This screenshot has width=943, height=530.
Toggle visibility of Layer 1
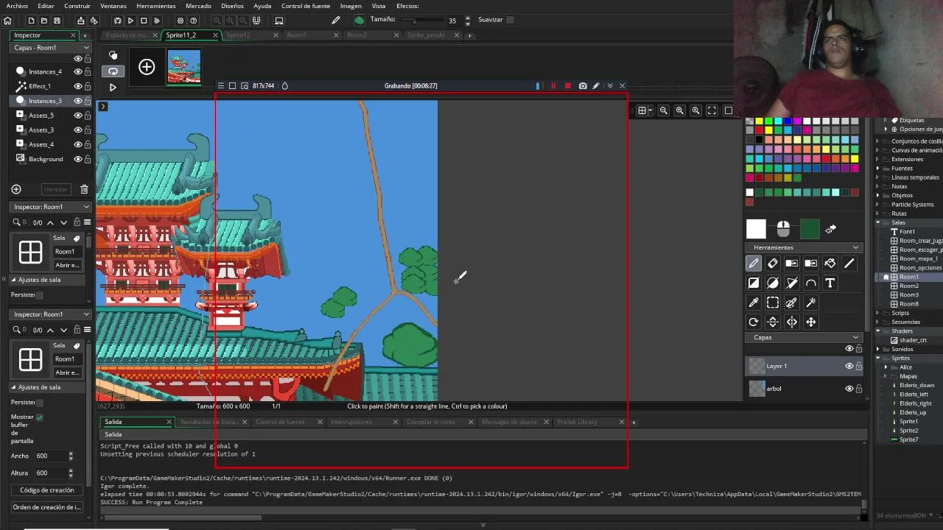point(849,366)
